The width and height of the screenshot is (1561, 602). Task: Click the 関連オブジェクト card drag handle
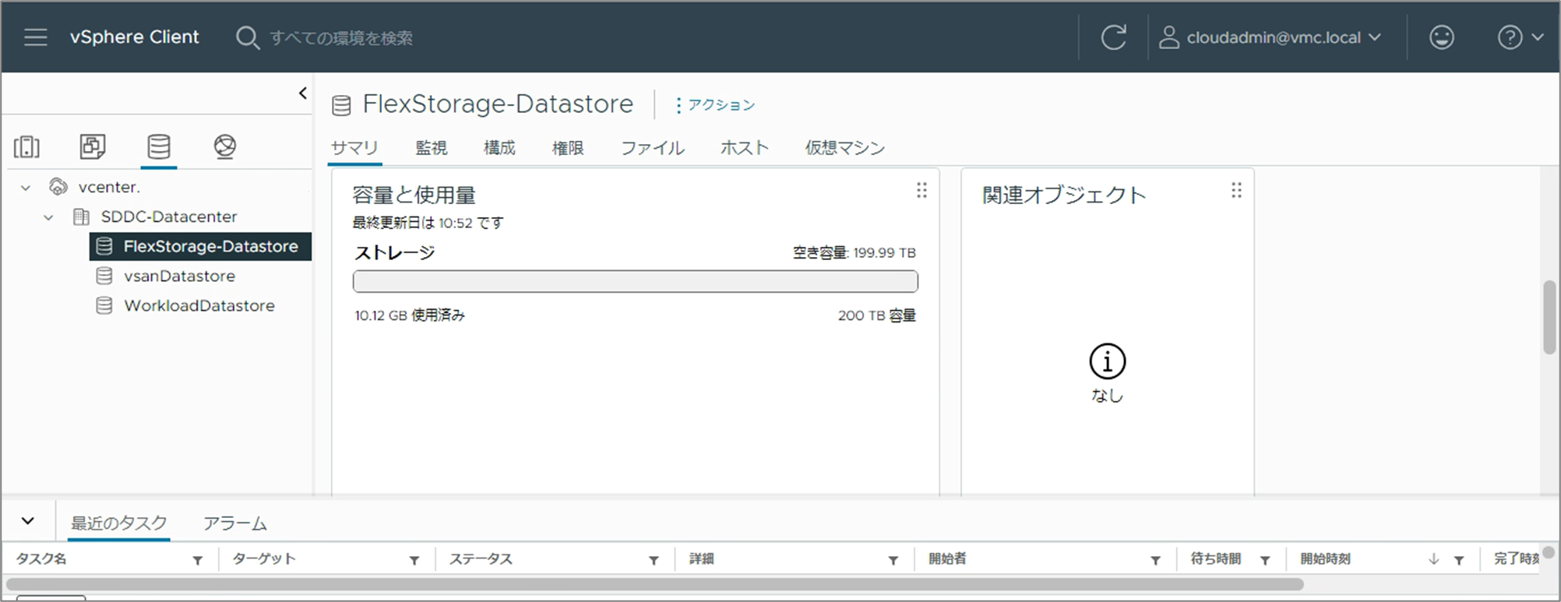(x=1236, y=190)
